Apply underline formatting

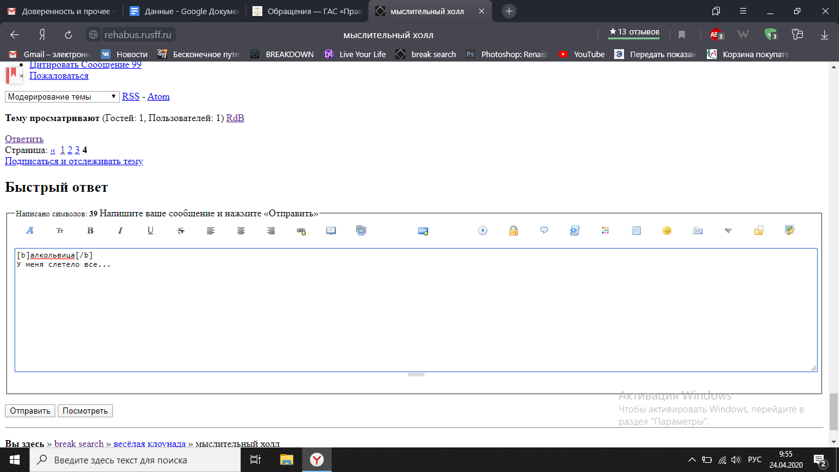tap(150, 230)
